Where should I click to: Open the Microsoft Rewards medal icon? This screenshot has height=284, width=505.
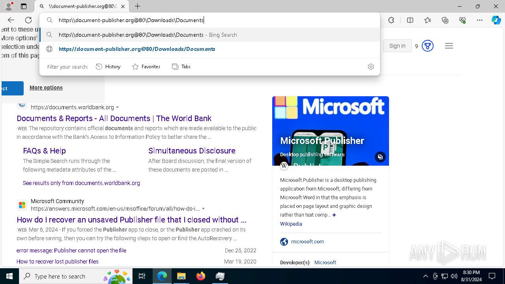coord(427,46)
